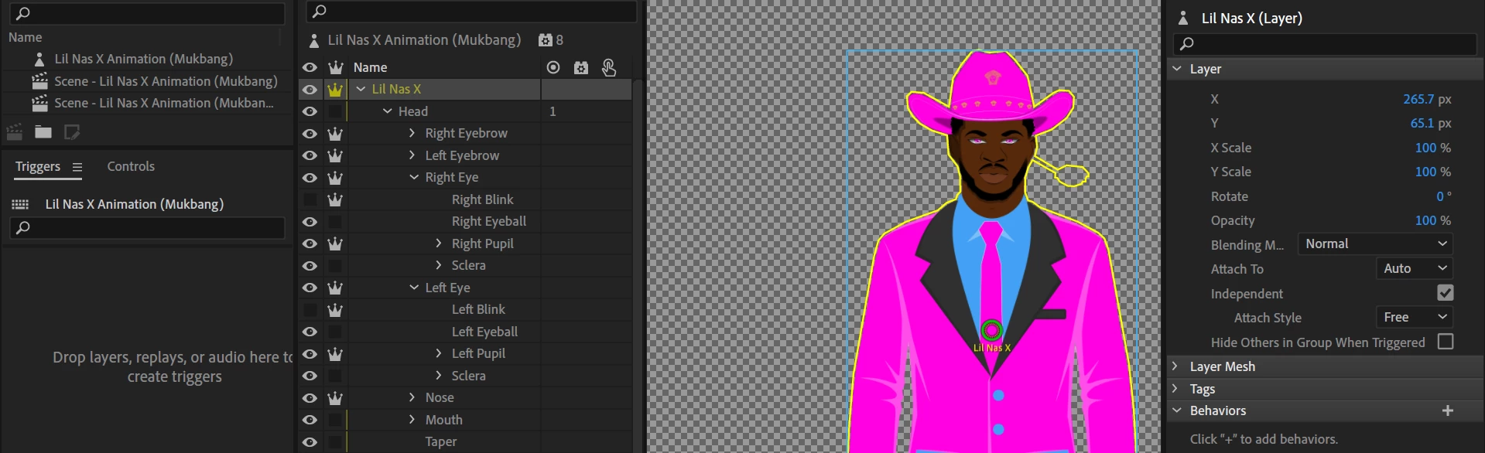Toggle crown on Right Blink layer
Screen dimensions: 1485x453
335,199
